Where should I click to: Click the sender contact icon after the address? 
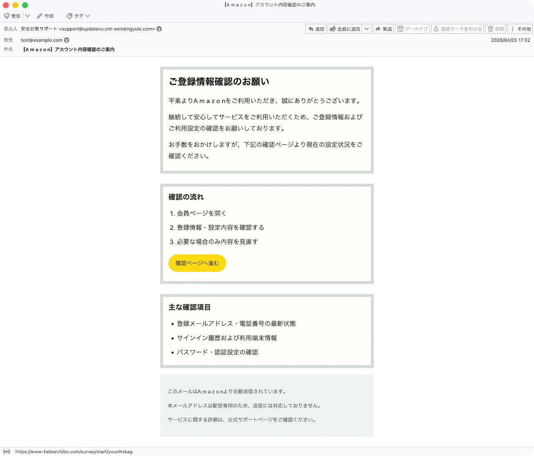(x=159, y=29)
